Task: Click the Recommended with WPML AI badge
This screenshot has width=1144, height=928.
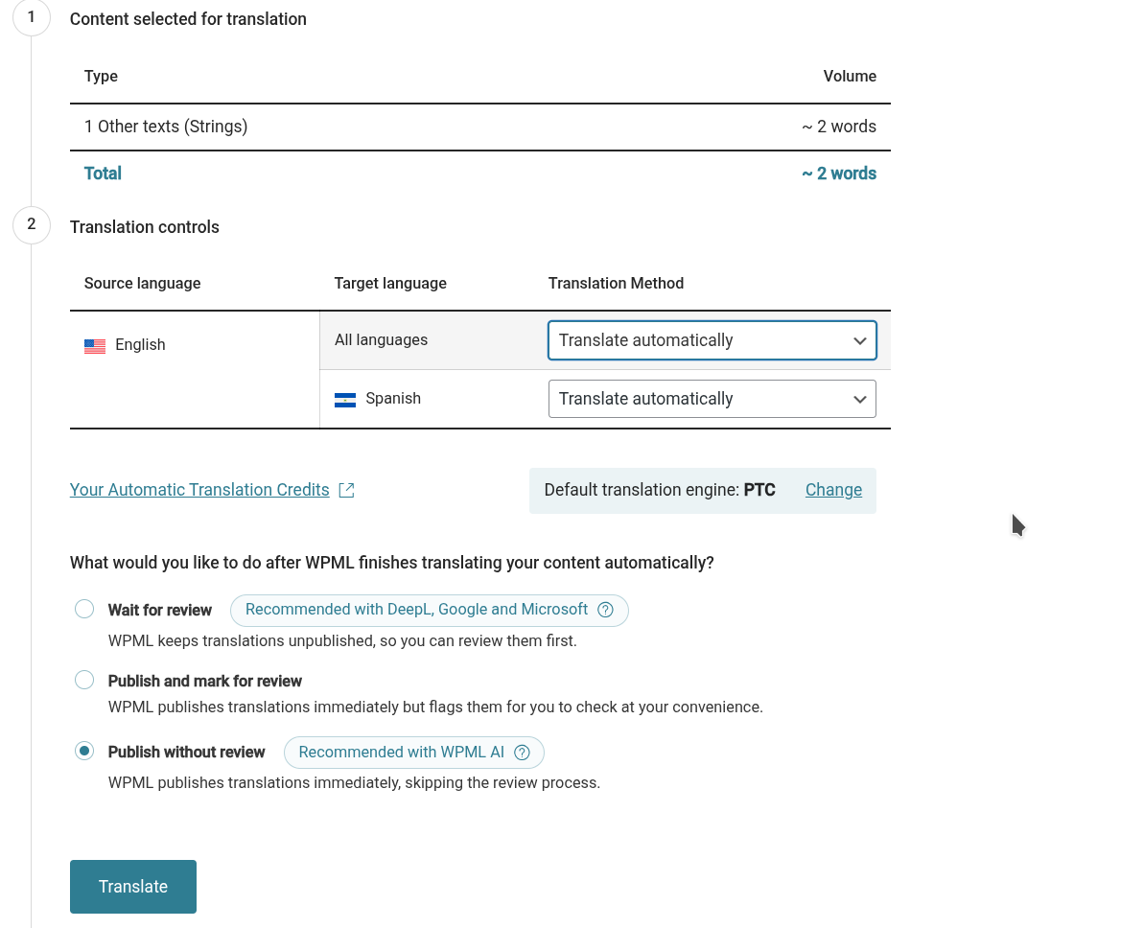Action: coord(402,753)
